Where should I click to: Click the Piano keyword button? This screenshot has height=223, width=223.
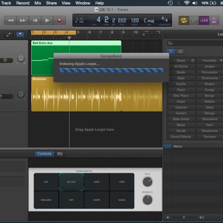181,90
